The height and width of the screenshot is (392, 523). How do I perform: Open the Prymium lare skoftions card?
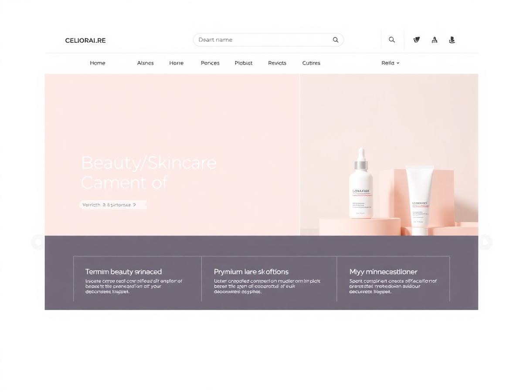click(x=269, y=279)
